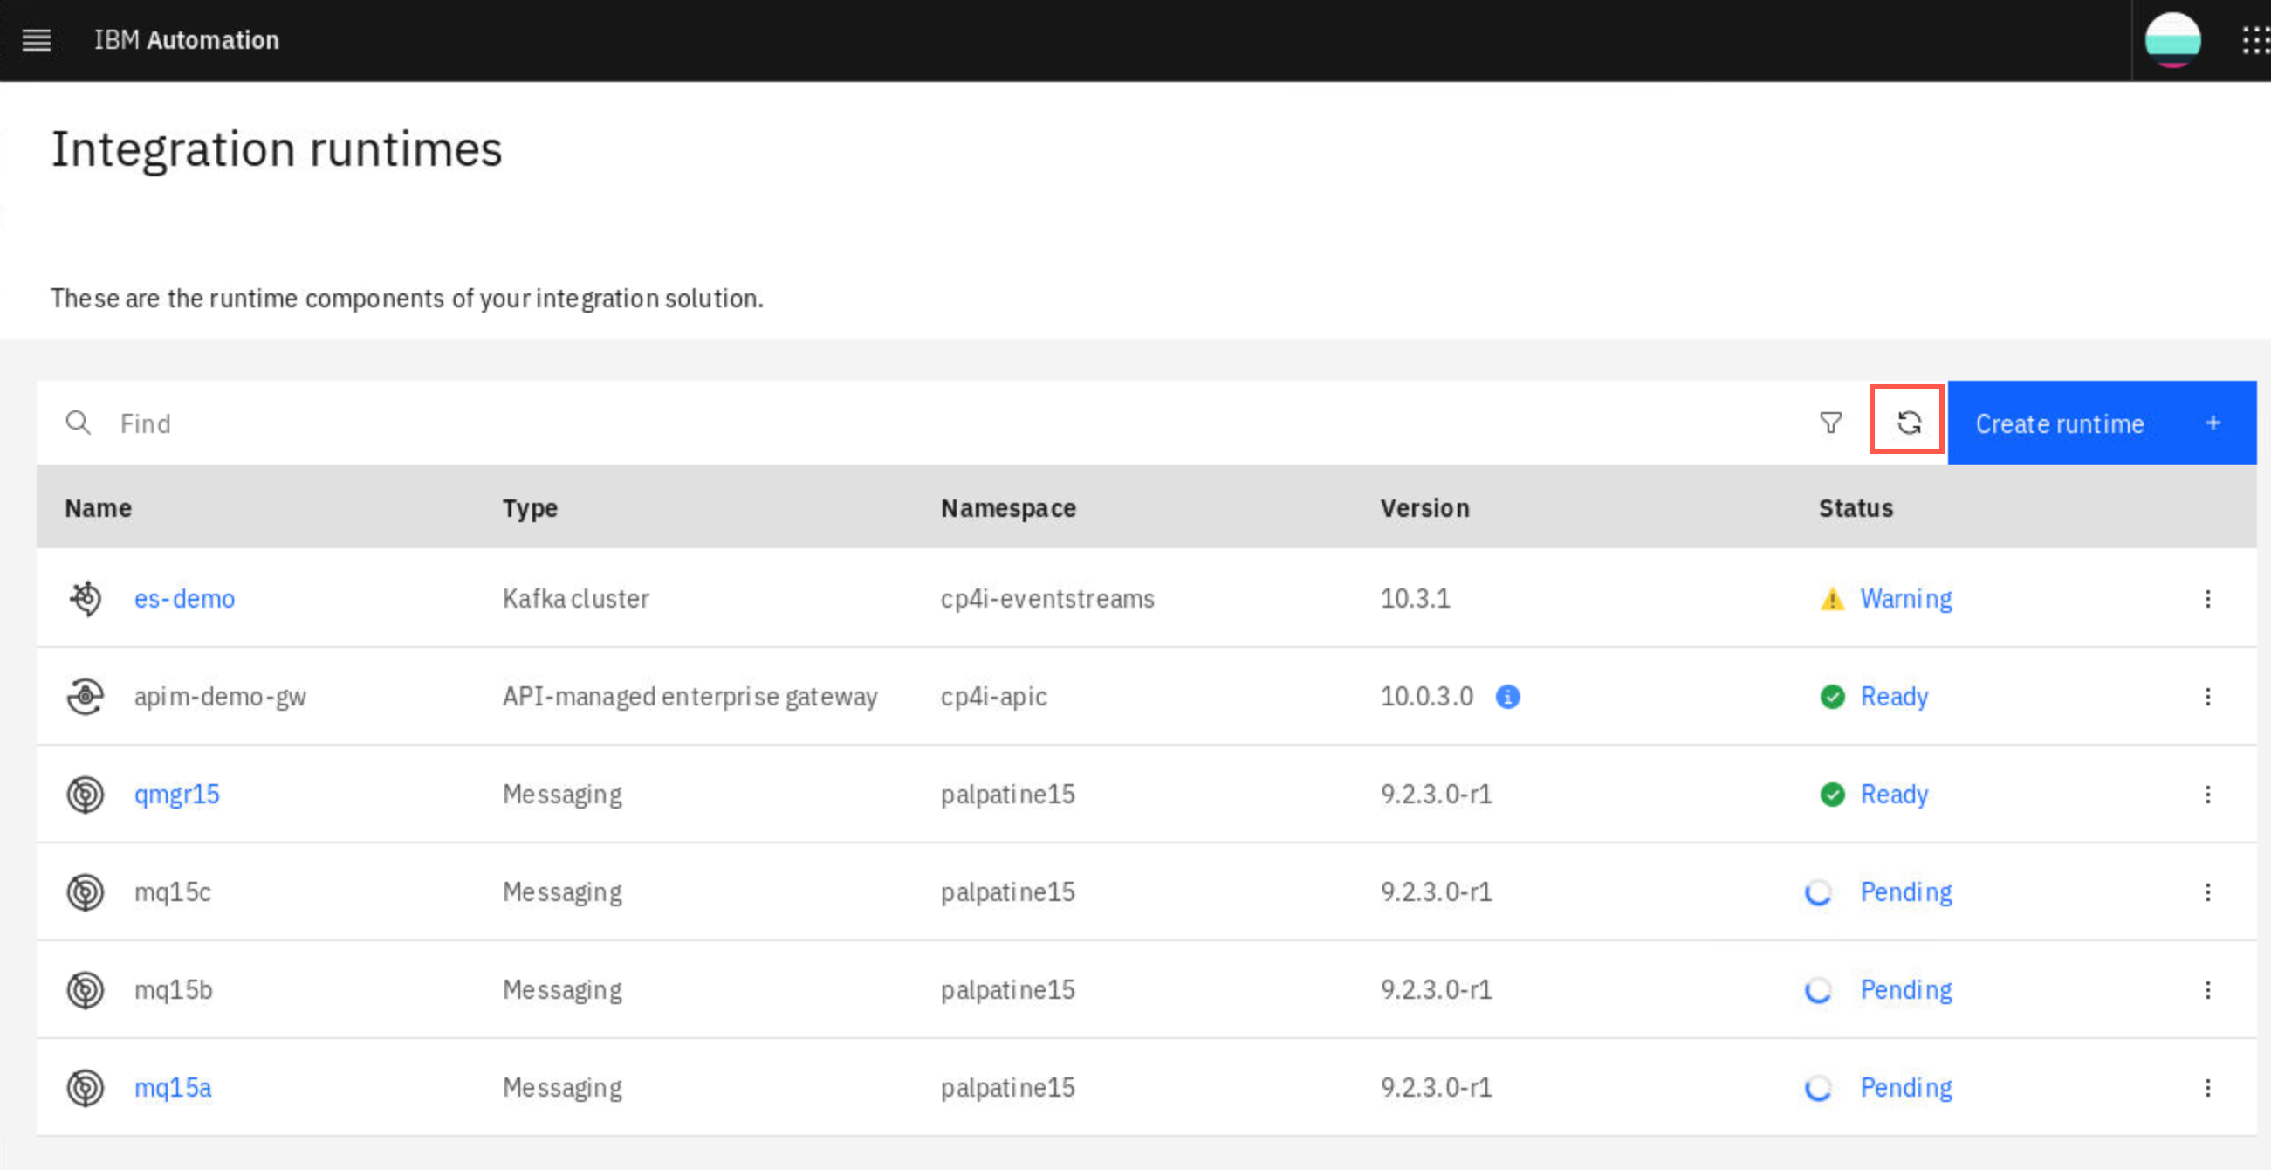Open the es-demo runtime link
The image size is (2271, 1170).
tap(184, 599)
